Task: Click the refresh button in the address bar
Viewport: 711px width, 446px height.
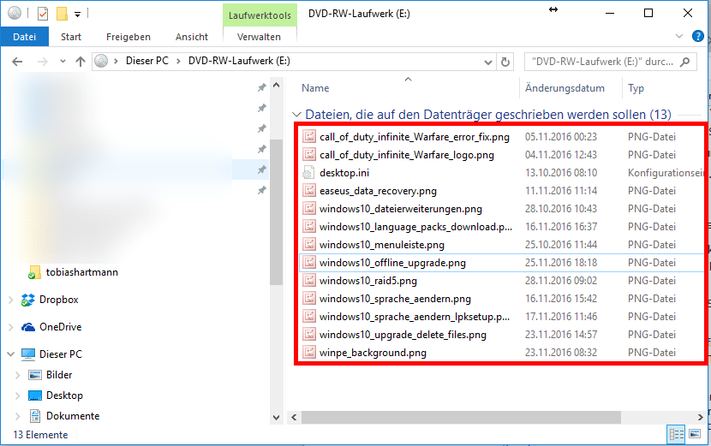Action: (x=505, y=62)
